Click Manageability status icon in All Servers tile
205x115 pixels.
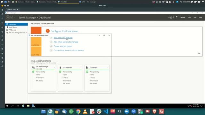[x=87, y=72]
